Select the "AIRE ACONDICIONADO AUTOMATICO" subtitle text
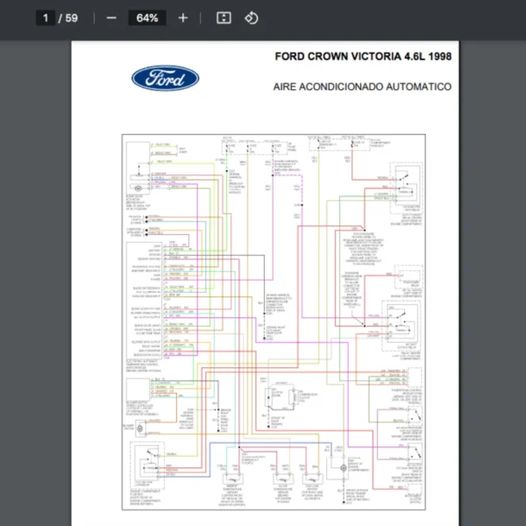 [x=362, y=87]
